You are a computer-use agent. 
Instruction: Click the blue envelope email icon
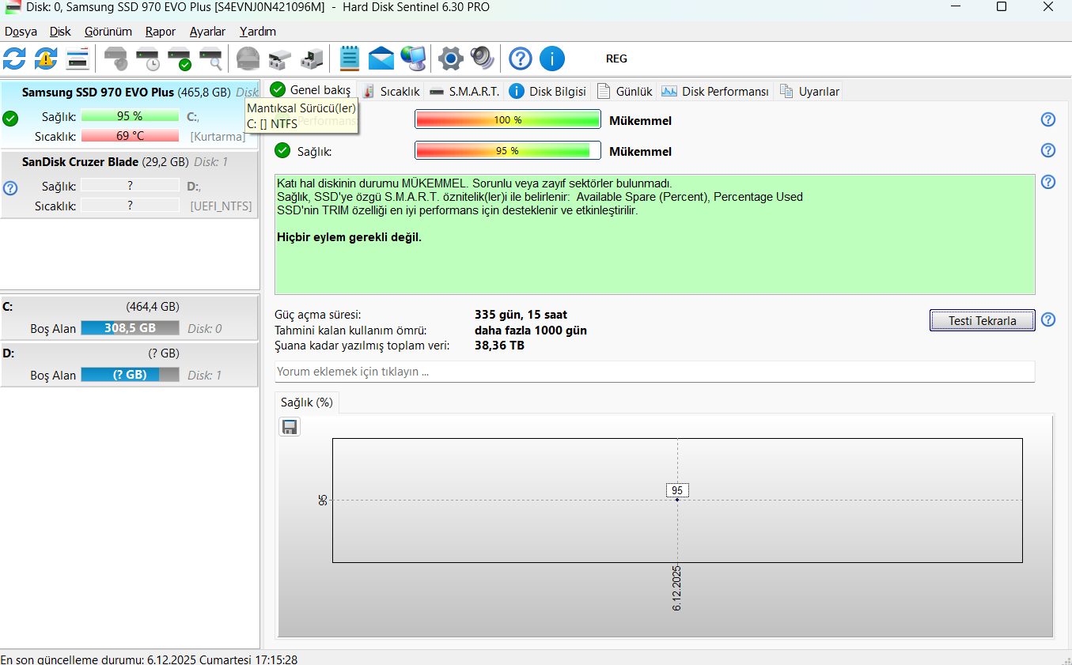[381, 59]
